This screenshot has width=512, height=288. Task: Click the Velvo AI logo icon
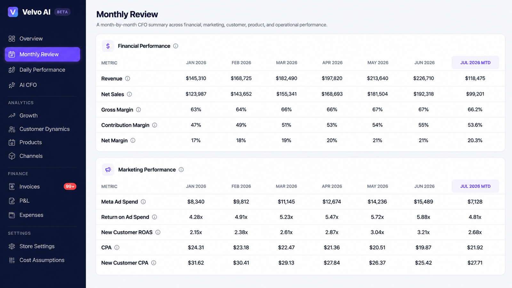pos(13,12)
